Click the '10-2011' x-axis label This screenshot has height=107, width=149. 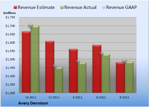(31, 97)
